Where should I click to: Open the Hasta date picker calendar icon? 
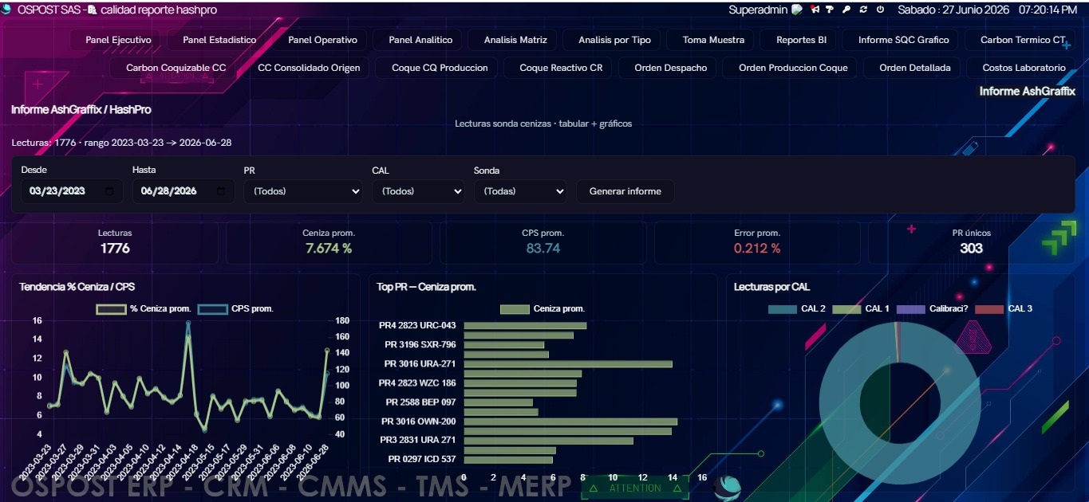(221, 191)
